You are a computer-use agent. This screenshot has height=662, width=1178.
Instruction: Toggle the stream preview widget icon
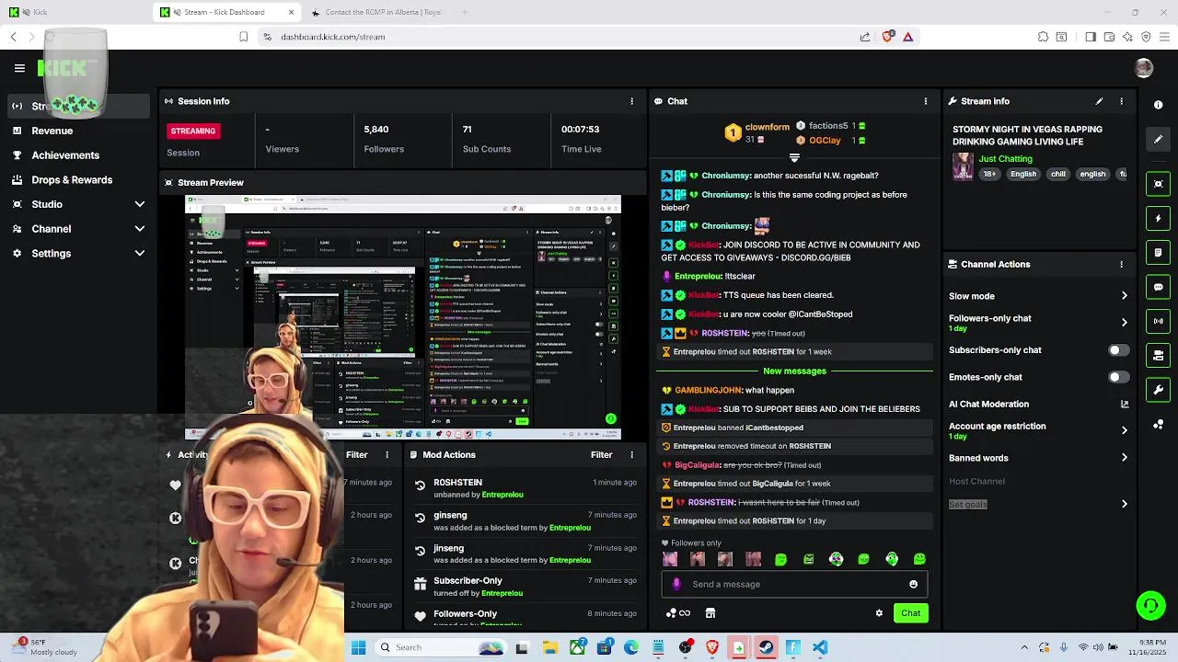pyautogui.click(x=1159, y=184)
